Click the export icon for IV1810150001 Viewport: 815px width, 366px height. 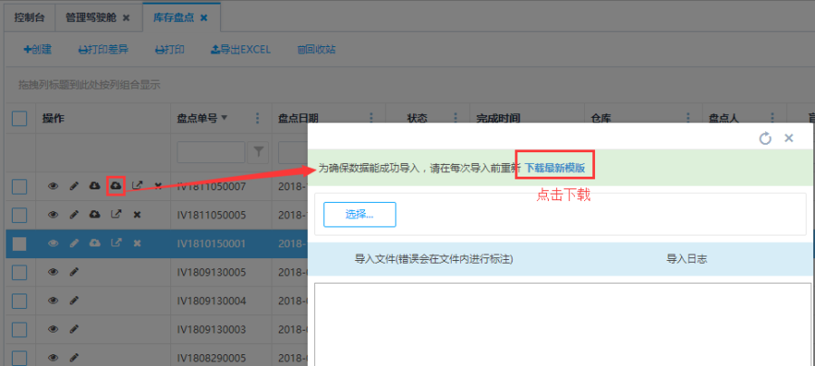[115, 243]
